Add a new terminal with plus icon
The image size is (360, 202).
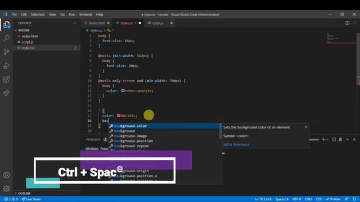pos(323,139)
